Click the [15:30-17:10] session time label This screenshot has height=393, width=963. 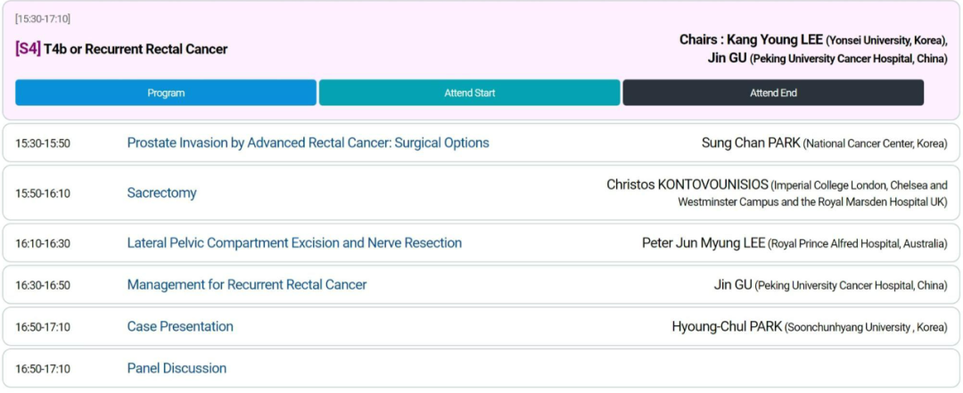click(43, 19)
